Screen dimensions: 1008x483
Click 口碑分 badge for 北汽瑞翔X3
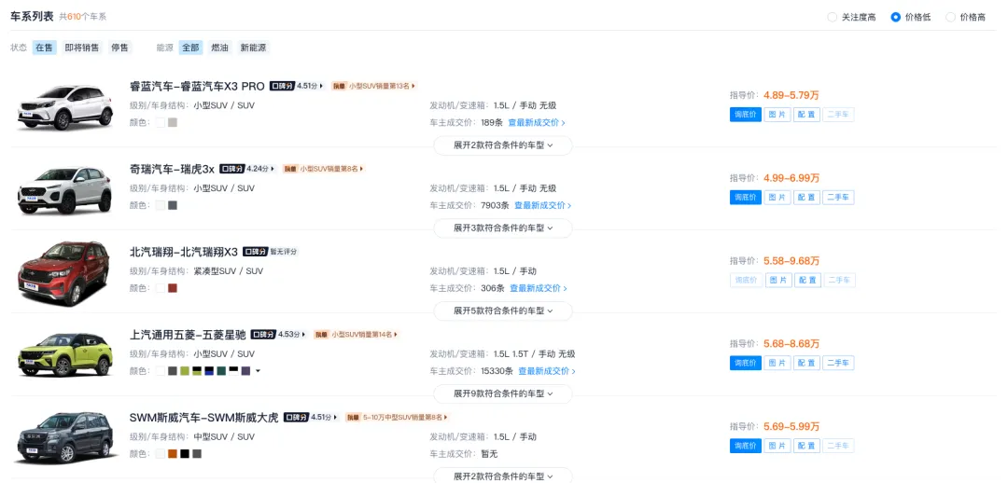point(255,252)
